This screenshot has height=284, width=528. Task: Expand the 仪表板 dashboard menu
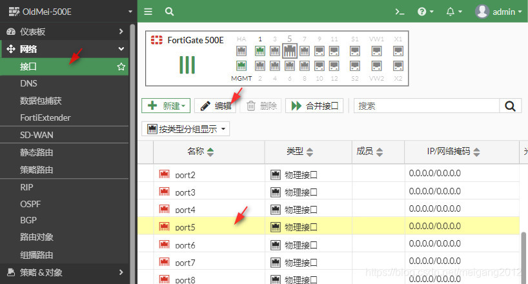click(x=65, y=32)
